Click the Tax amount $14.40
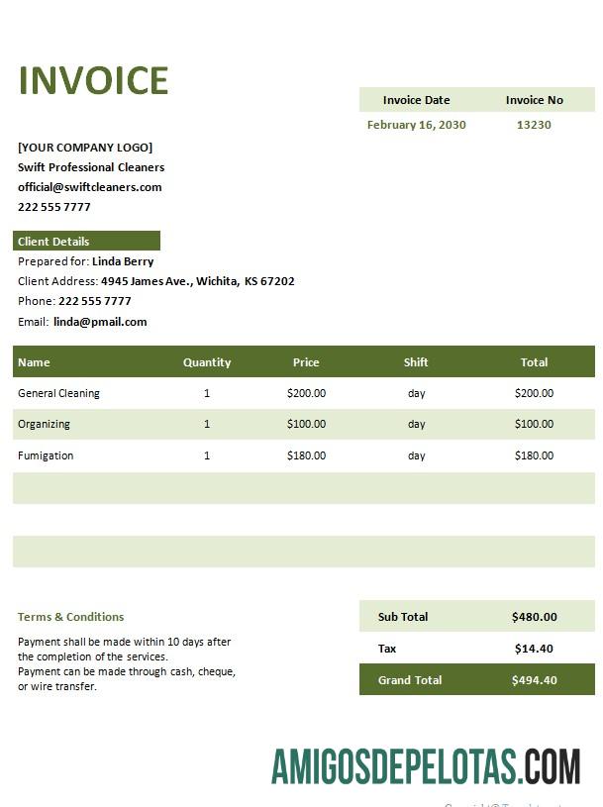The height and width of the screenshot is (807, 603). [534, 649]
